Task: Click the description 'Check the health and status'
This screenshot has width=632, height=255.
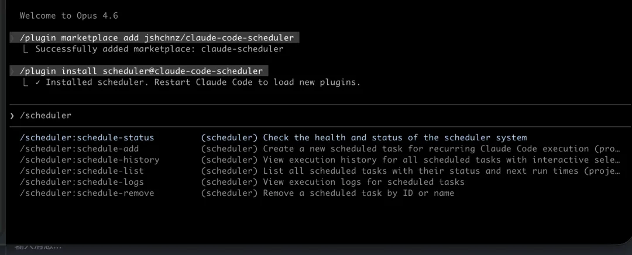Action: [x=395, y=138]
